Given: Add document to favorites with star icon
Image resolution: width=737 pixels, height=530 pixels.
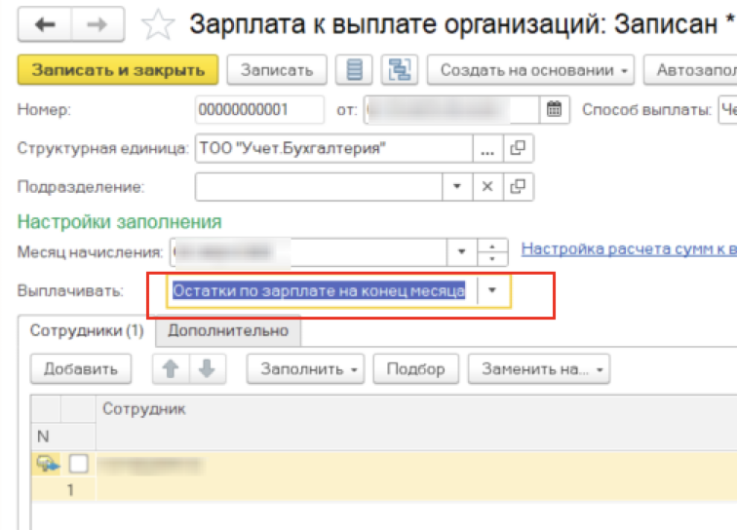Looking at the screenshot, I should pos(158,26).
